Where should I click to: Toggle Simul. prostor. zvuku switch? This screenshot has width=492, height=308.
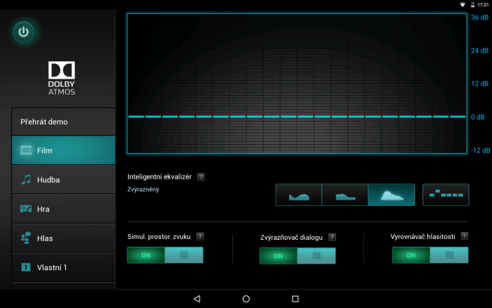click(x=165, y=255)
